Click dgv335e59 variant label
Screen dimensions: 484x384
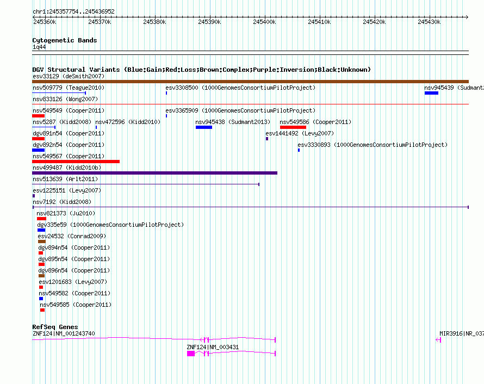tap(110, 225)
